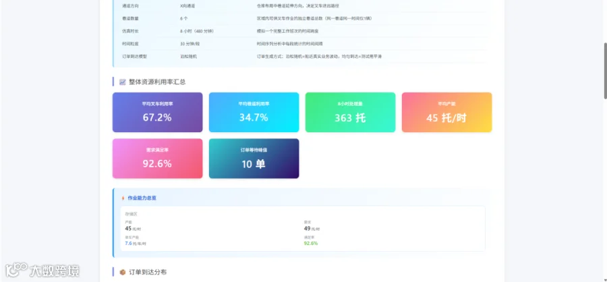Click the 时间粒度 row label

(x=130, y=44)
